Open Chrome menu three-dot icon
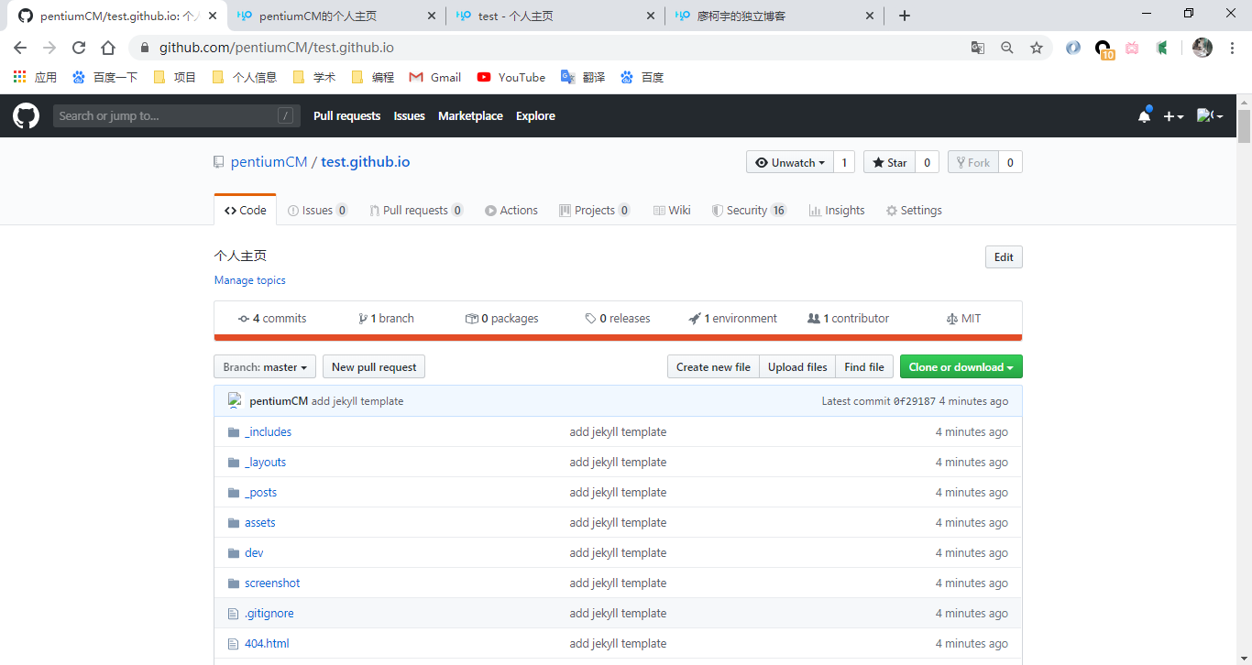The image size is (1252, 665). (1232, 48)
